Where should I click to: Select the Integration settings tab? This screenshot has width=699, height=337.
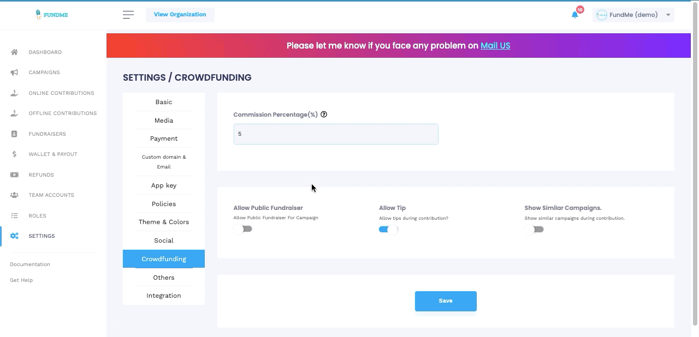(164, 296)
